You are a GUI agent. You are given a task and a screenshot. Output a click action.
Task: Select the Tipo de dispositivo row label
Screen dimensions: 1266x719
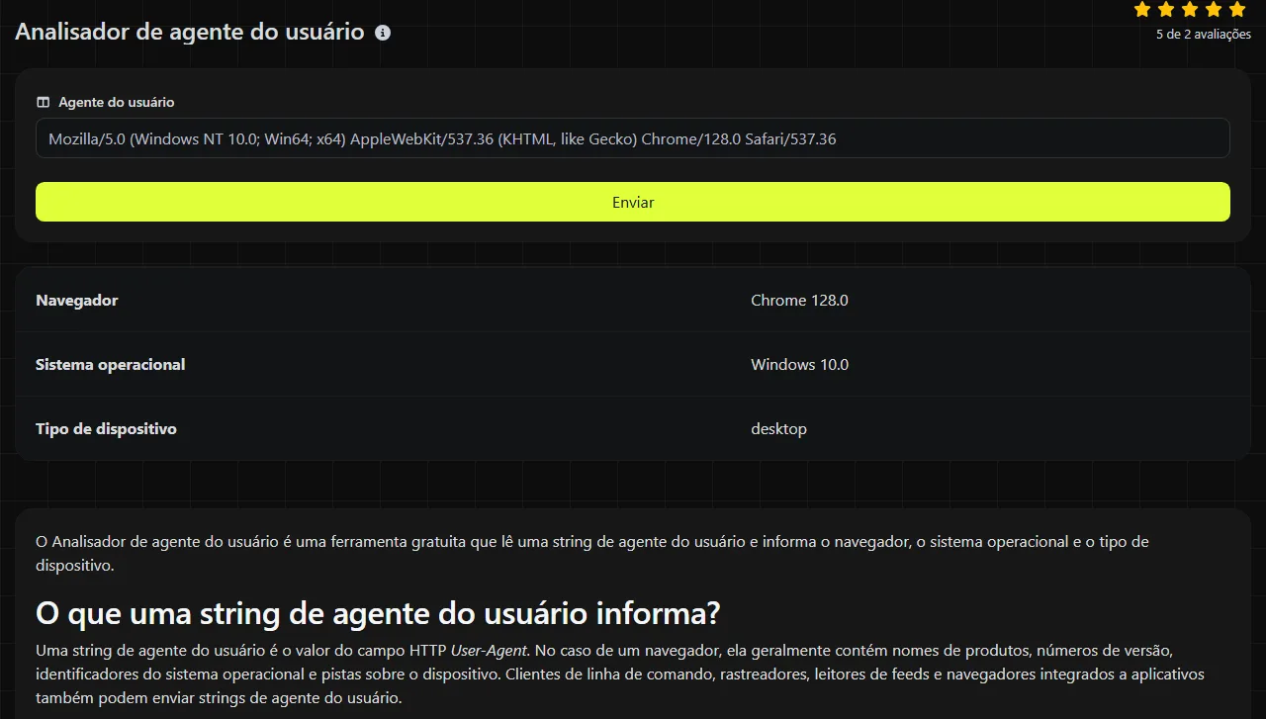coord(106,429)
